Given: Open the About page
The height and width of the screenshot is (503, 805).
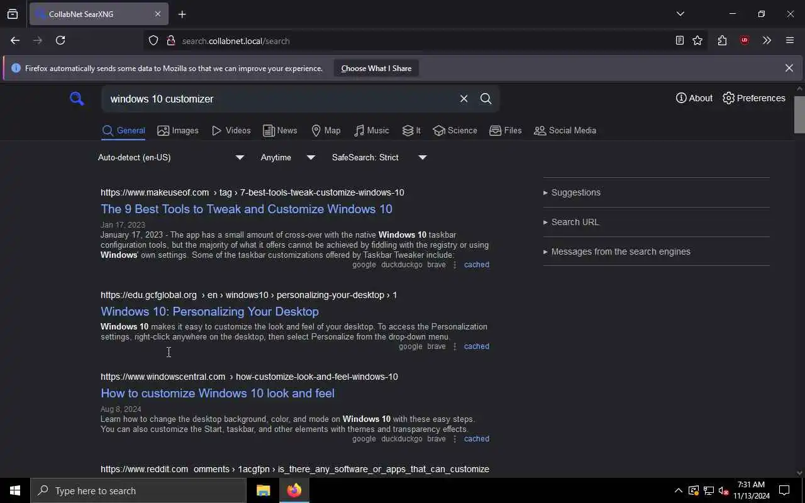Looking at the screenshot, I should click(694, 98).
